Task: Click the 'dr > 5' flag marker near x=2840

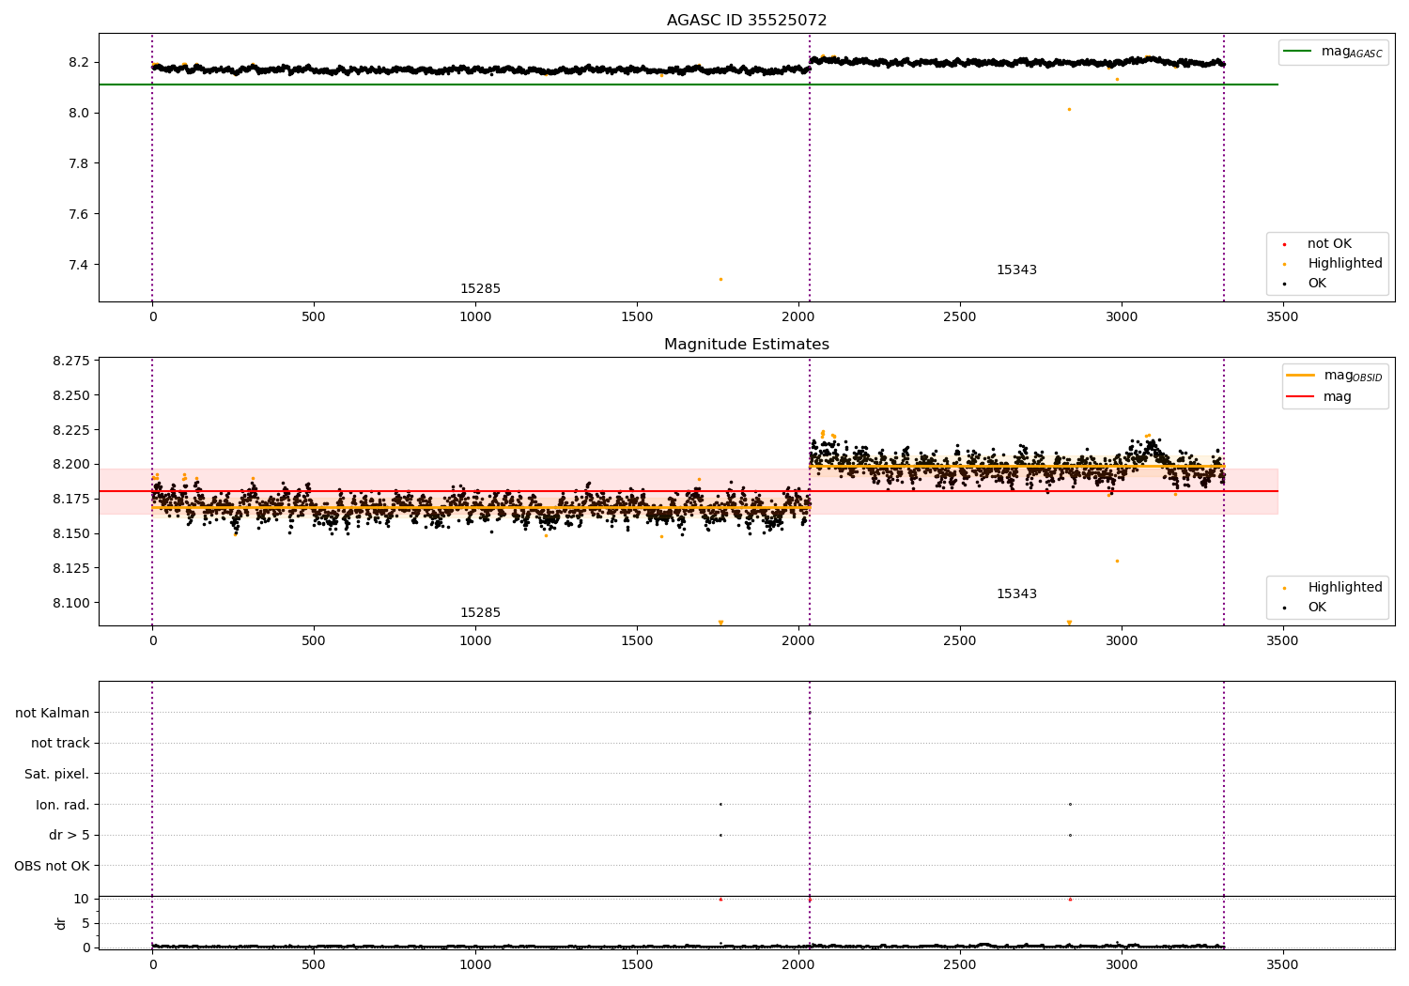Action: click(x=1070, y=835)
